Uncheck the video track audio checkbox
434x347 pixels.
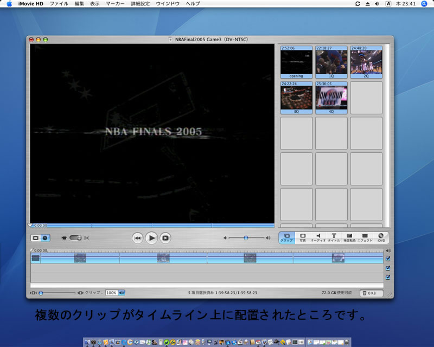(388, 259)
